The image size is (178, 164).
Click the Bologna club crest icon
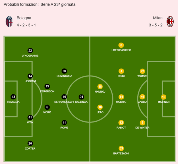9,21
